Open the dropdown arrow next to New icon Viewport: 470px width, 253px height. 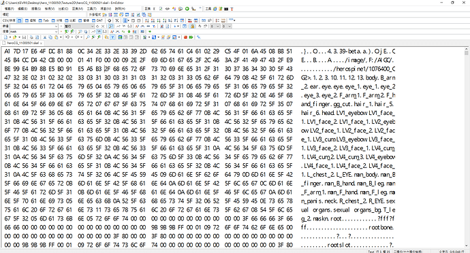(x=10, y=37)
